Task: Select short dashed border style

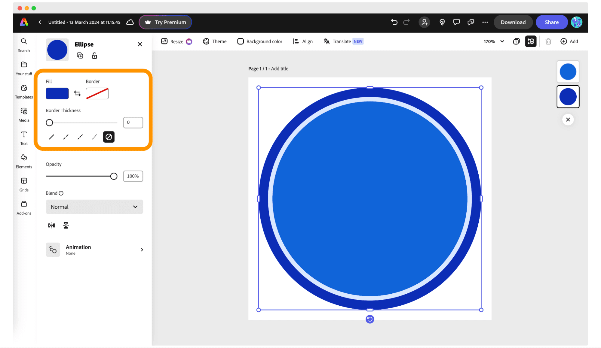Action: (x=80, y=137)
